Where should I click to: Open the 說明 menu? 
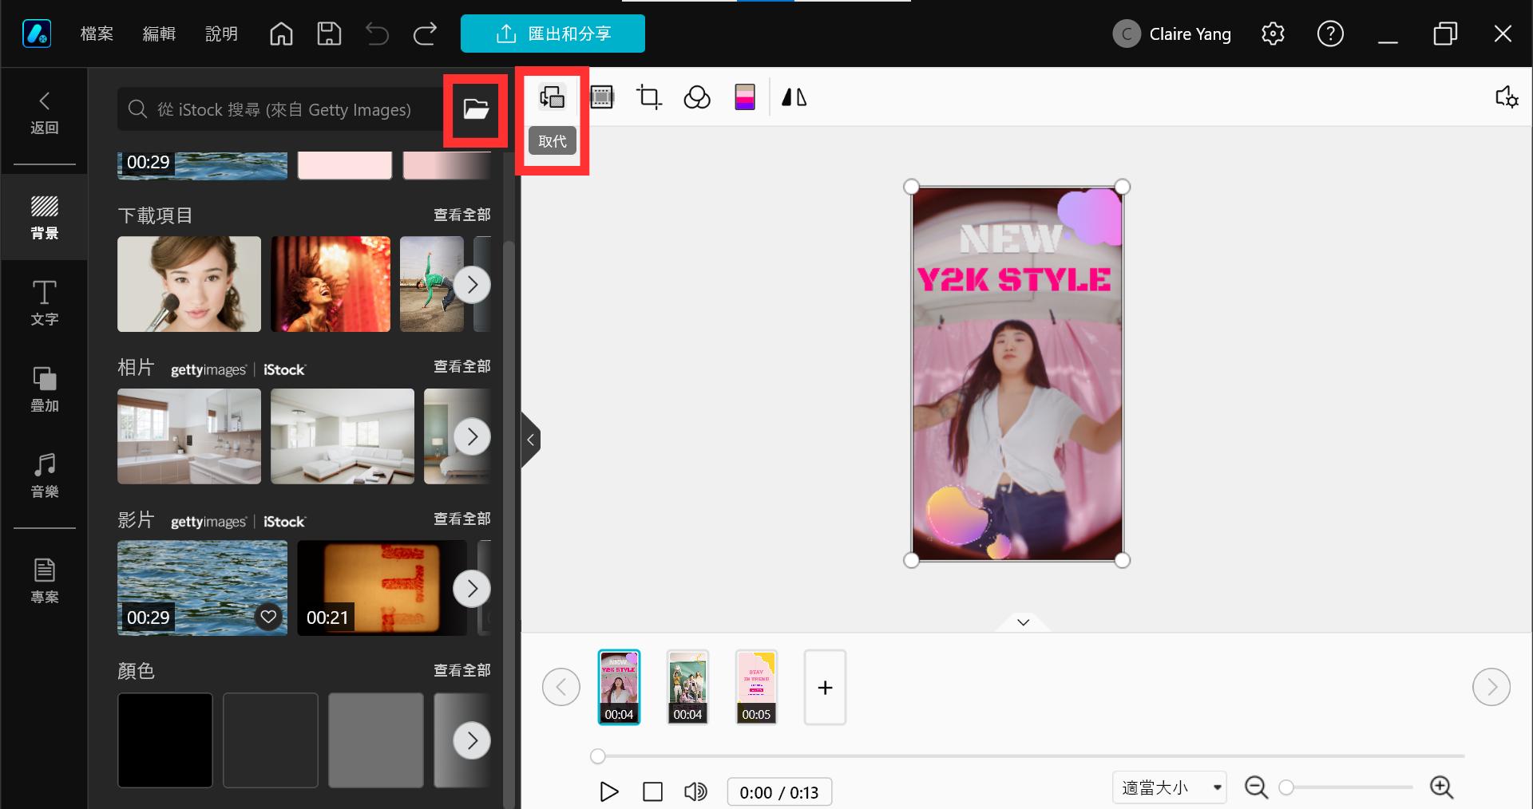(x=221, y=34)
